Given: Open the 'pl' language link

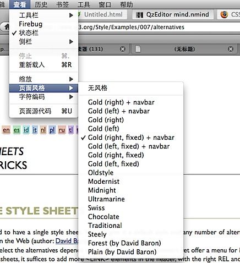Looking at the screenshot, I should [52, 130].
